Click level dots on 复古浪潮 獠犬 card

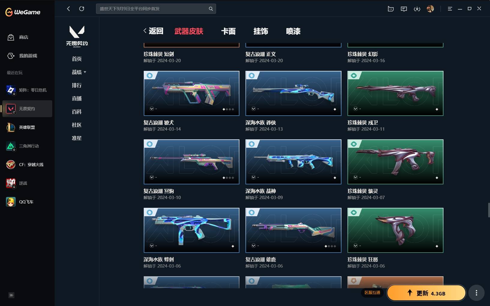click(x=228, y=109)
